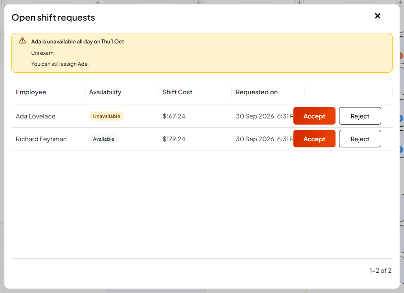Viewport: 404px width, 293px height.
Task: Reject Richard Feynman's shift request
Action: click(x=360, y=139)
